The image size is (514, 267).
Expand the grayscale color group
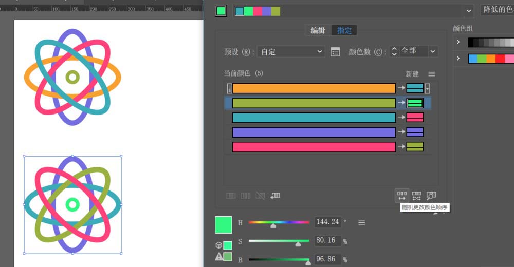(x=458, y=42)
